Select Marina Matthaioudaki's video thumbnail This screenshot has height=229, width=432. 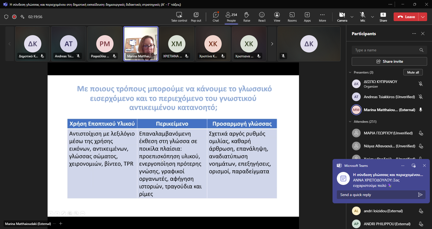point(141,44)
